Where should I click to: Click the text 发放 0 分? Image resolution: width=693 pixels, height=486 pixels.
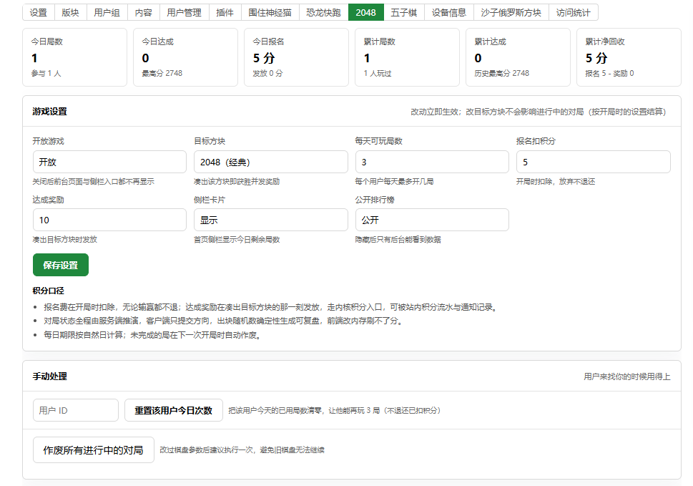(x=267, y=74)
